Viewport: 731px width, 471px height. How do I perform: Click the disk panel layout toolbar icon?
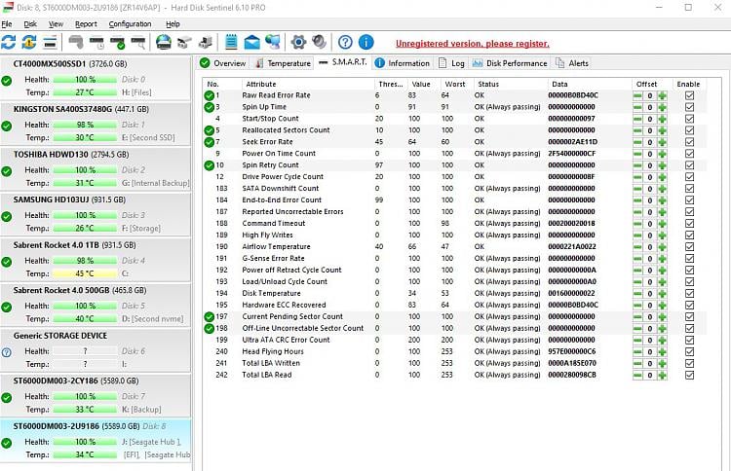[x=50, y=43]
